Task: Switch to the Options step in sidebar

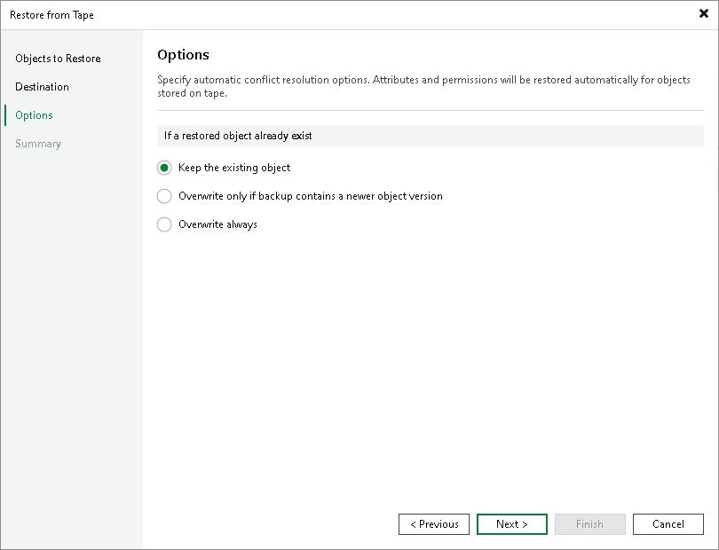Action: coord(34,115)
